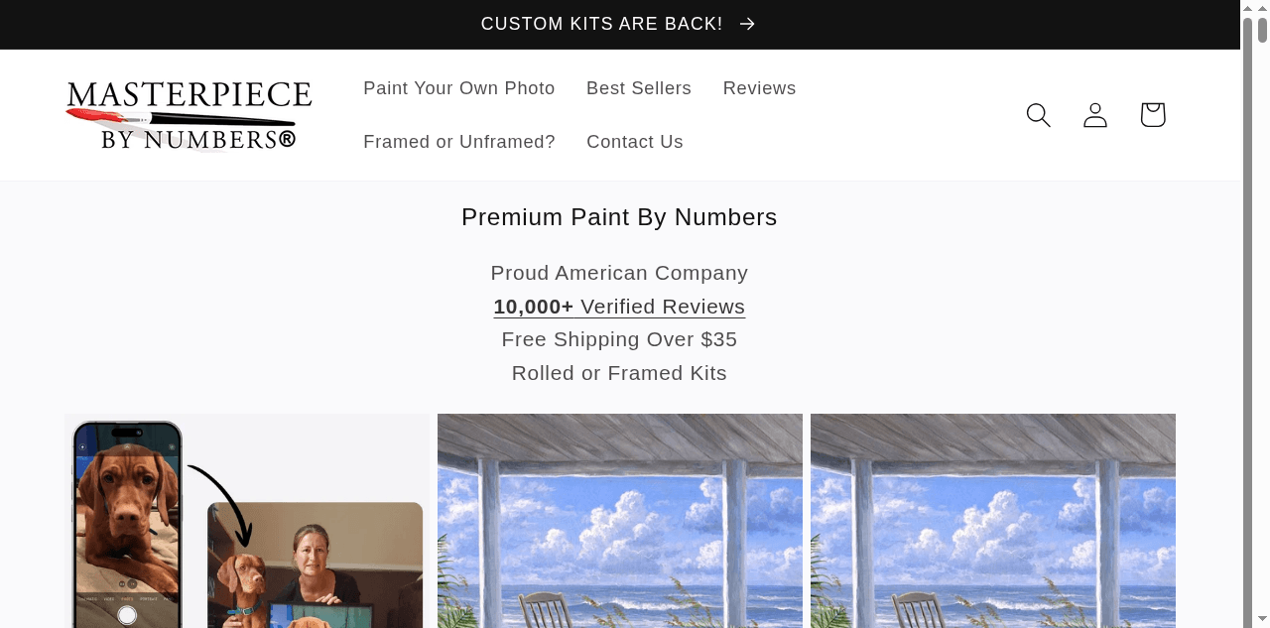Click the Rolled or Framed Kits text

619,373
